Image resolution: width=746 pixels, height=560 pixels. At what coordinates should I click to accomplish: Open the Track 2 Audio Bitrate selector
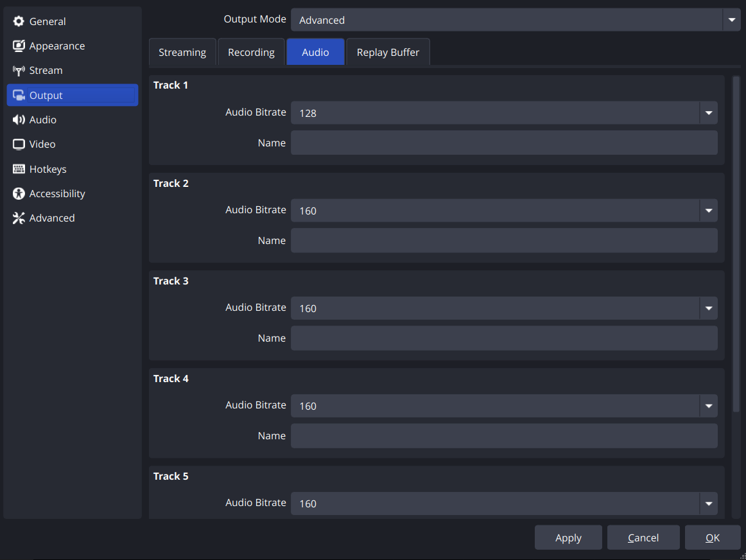709,210
